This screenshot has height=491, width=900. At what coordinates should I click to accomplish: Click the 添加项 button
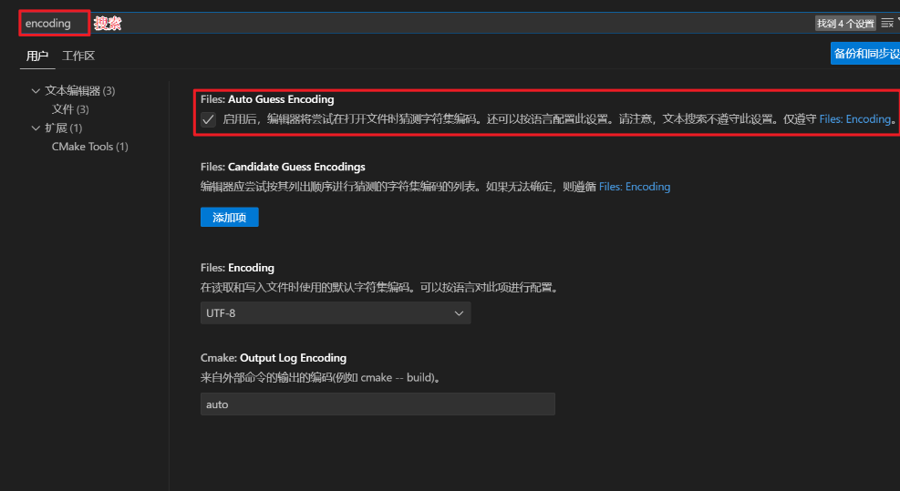pyautogui.click(x=230, y=217)
